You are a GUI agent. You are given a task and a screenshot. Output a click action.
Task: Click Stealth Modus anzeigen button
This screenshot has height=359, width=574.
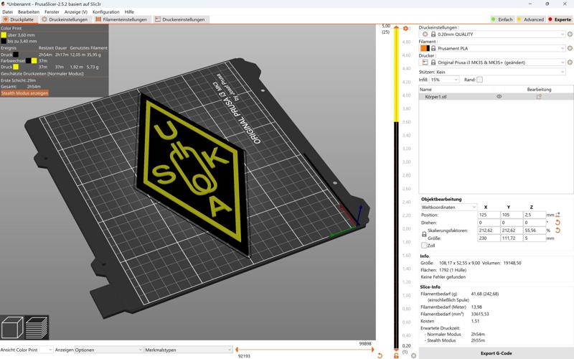pyautogui.click(x=25, y=93)
